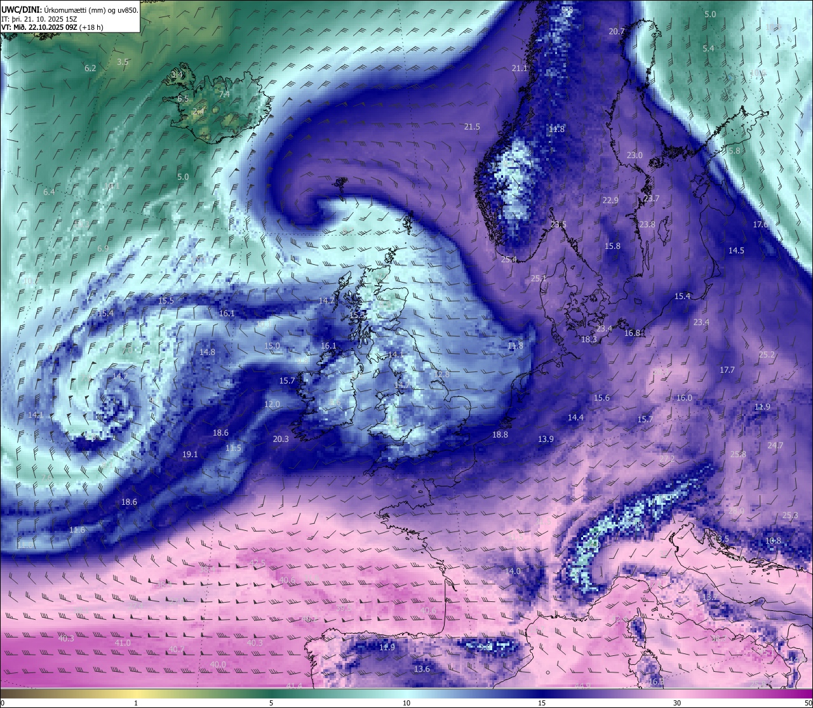Click the 20.3 value southwest of Ireland
The height and width of the screenshot is (708, 813).
pyautogui.click(x=281, y=439)
